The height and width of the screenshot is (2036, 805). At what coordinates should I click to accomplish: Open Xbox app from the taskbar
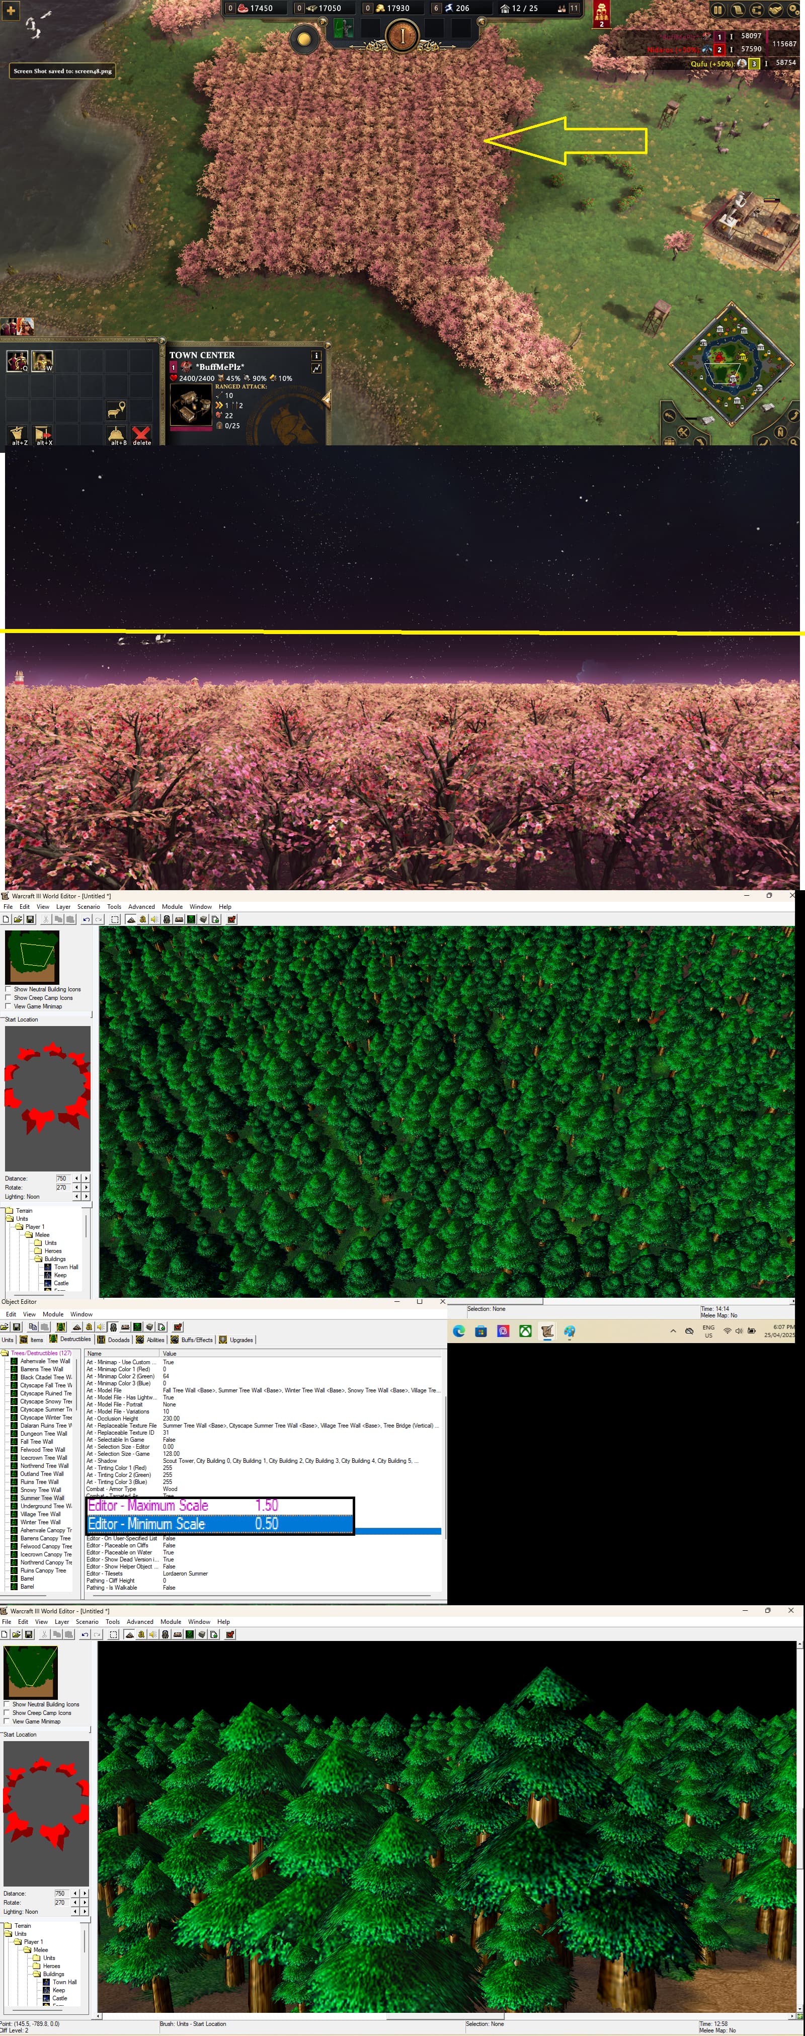pyautogui.click(x=525, y=1332)
